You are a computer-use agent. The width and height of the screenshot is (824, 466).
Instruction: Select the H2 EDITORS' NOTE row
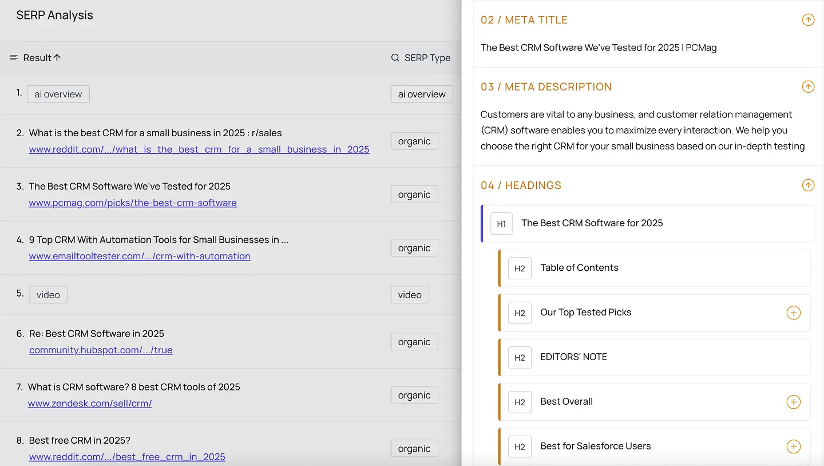[655, 357]
